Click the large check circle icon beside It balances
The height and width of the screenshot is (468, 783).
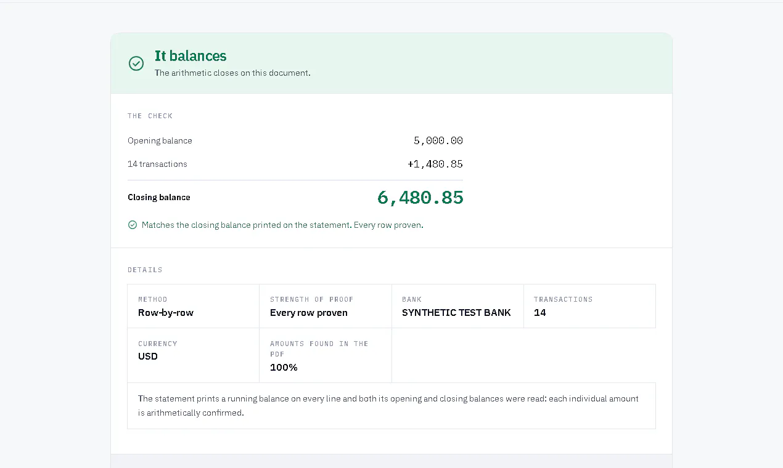click(x=136, y=63)
